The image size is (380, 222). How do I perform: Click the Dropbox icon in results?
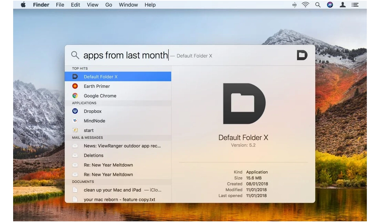(75, 111)
